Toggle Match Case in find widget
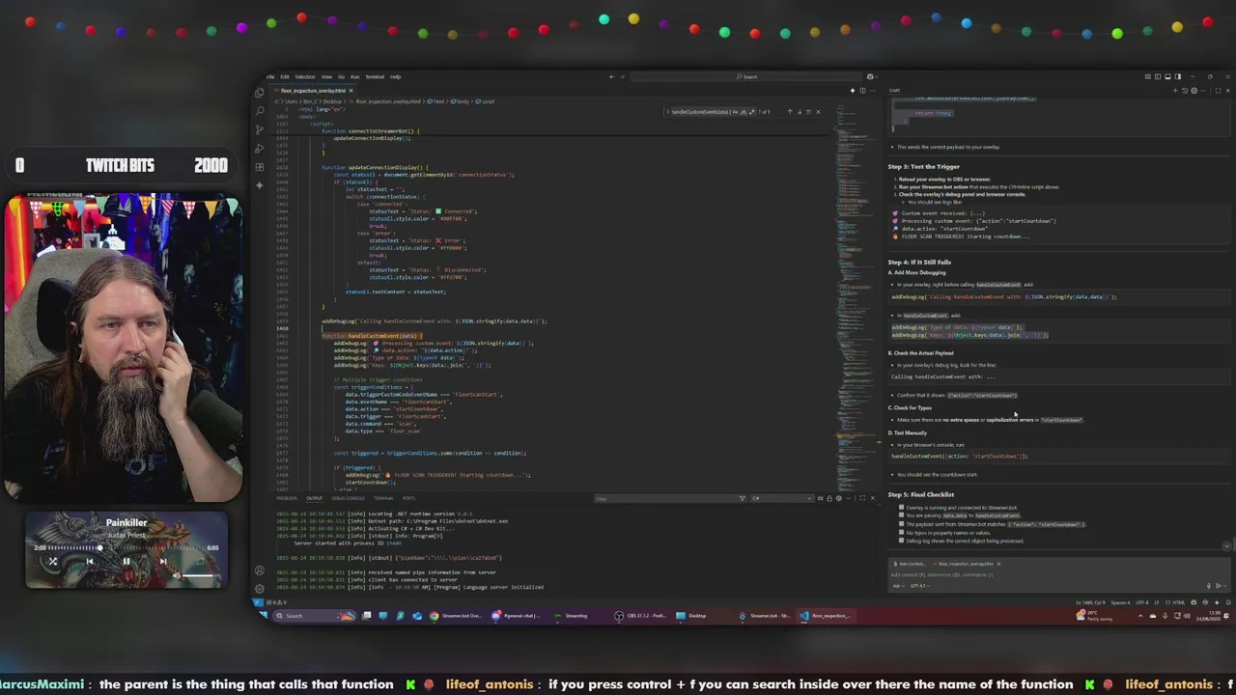The height and width of the screenshot is (695, 1236). tap(735, 111)
